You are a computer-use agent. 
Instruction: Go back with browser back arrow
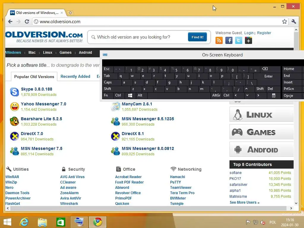click(10, 21)
